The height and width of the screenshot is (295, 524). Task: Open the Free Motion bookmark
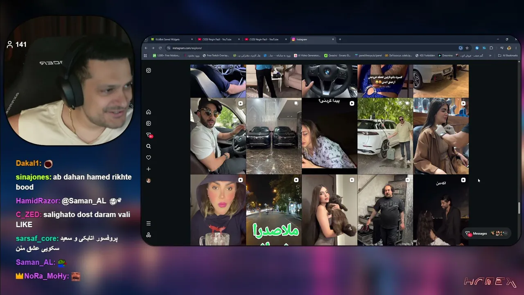[166, 55]
